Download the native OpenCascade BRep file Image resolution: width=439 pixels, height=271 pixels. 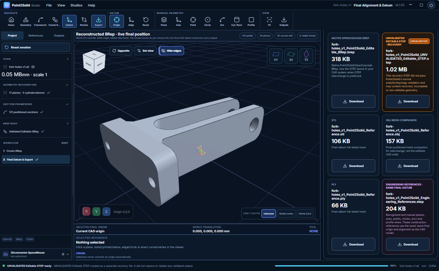pos(353,101)
